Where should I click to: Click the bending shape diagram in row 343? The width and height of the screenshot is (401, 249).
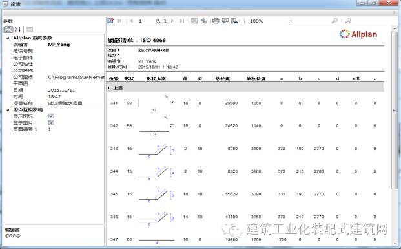[156, 150]
